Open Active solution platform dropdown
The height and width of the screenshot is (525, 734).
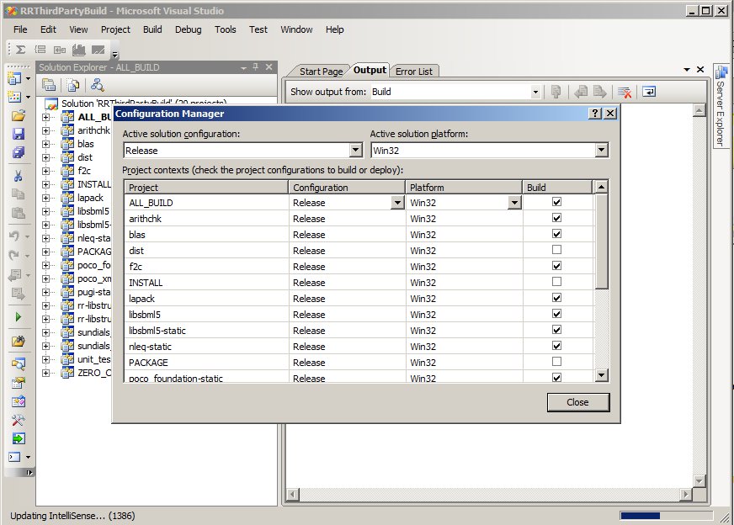pyautogui.click(x=601, y=151)
